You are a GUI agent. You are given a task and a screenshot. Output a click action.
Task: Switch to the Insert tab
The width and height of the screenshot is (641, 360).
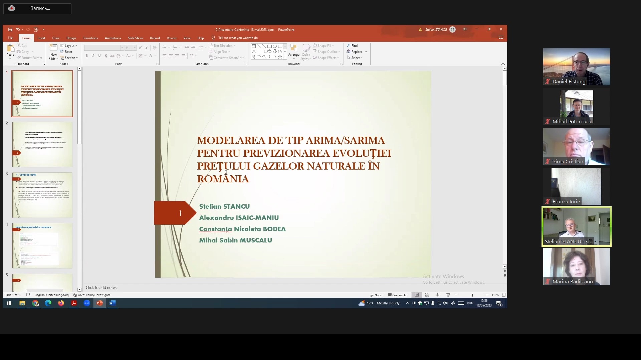click(41, 38)
